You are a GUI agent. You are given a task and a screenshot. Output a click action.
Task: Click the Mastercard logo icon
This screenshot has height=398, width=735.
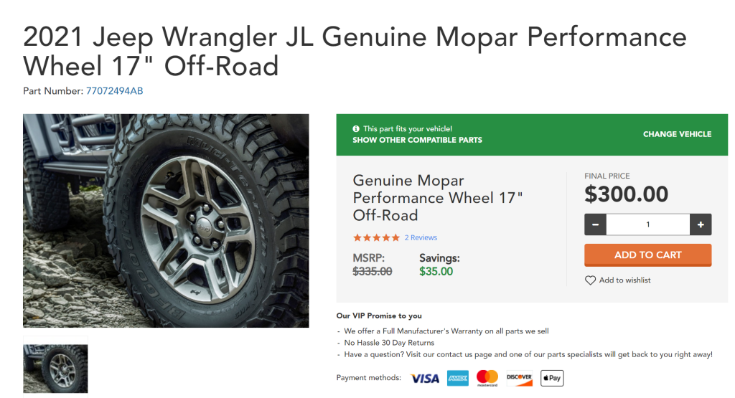point(487,378)
